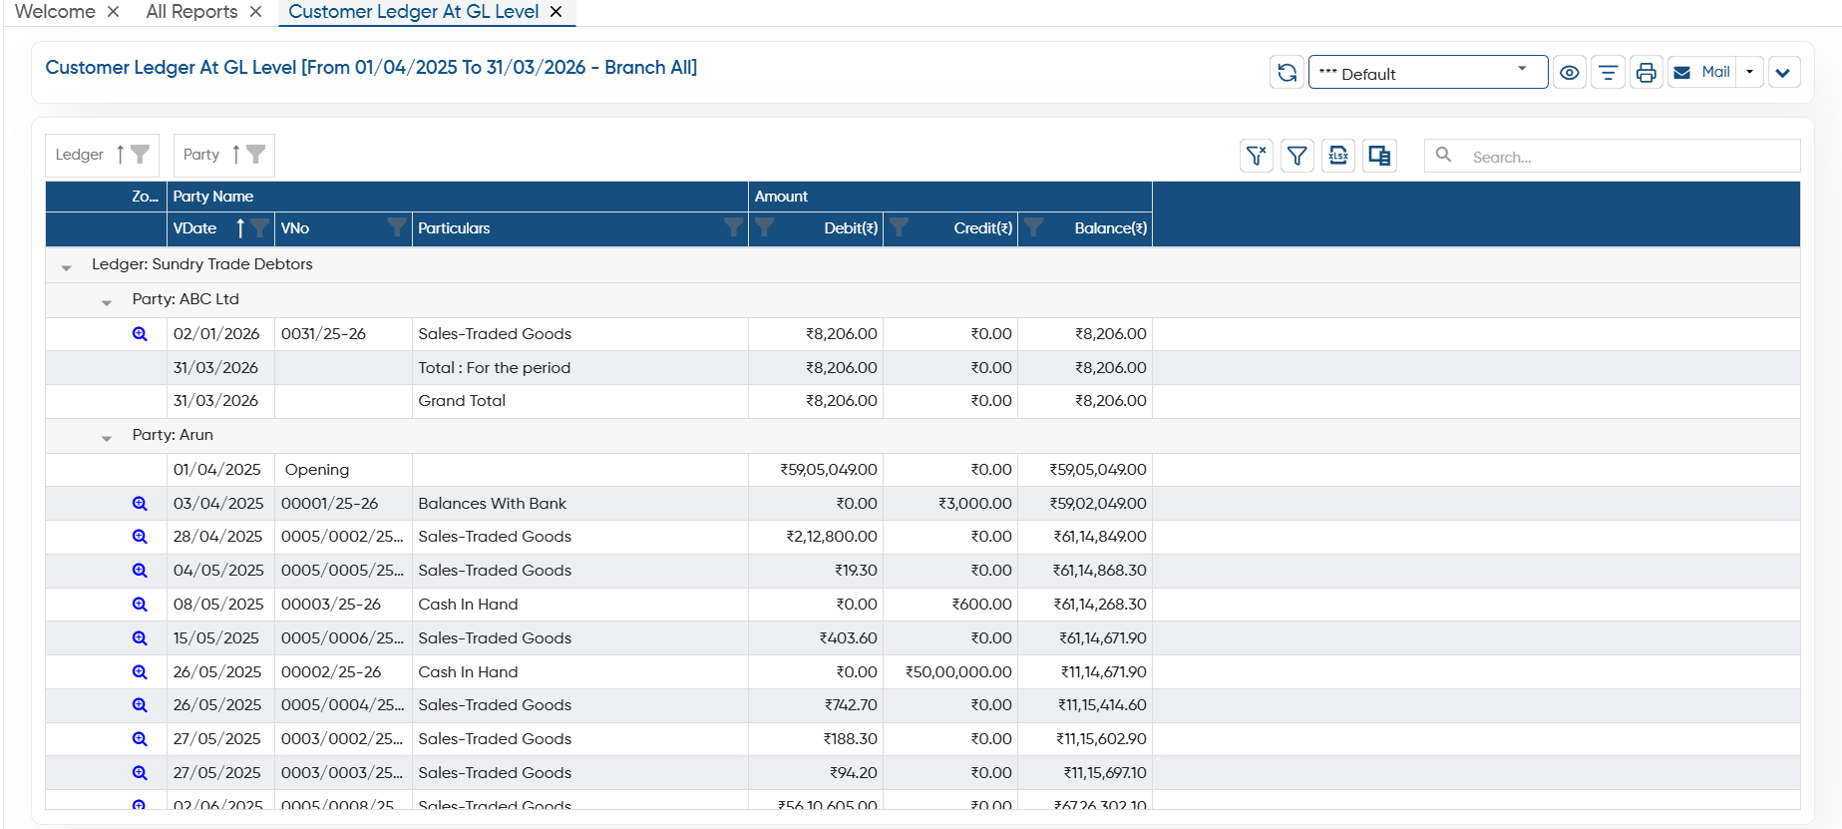Open the Mail dropdown arrow
This screenshot has width=1842, height=829.
(x=1750, y=72)
